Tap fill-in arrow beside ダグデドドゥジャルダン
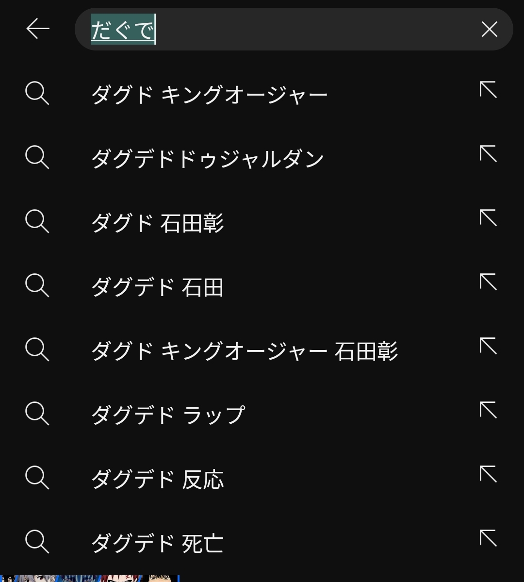 [488, 154]
